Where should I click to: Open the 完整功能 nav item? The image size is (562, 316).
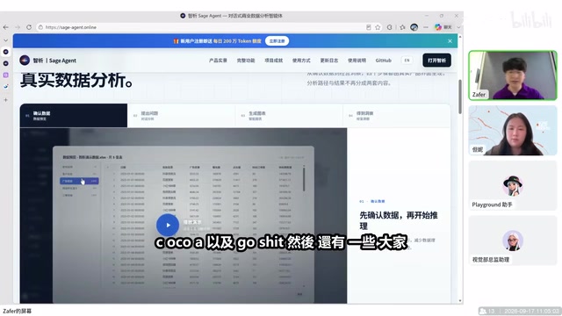pyautogui.click(x=246, y=61)
